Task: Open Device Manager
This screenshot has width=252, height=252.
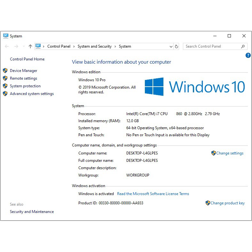Action: pos(23,71)
